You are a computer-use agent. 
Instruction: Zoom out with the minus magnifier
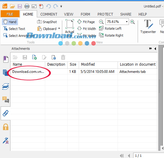[101, 22]
